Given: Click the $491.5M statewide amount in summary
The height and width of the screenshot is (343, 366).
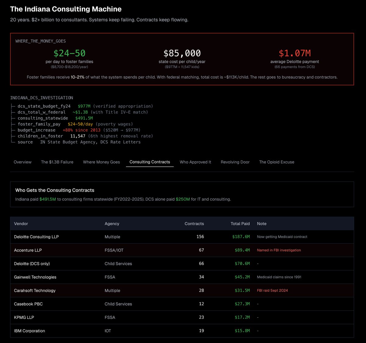Looking at the screenshot, I should [48, 199].
